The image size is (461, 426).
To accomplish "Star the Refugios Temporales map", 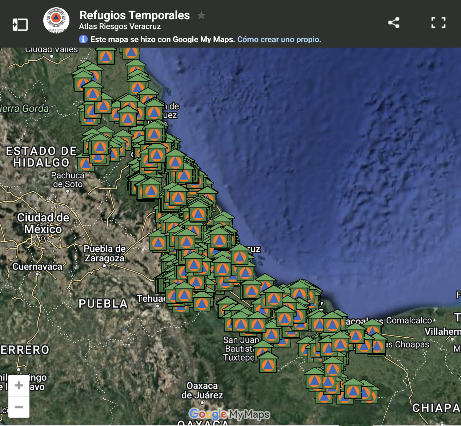I will point(201,15).
